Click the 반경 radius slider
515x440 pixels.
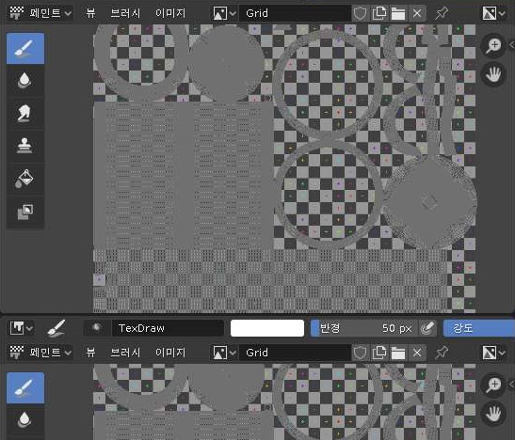[364, 328]
